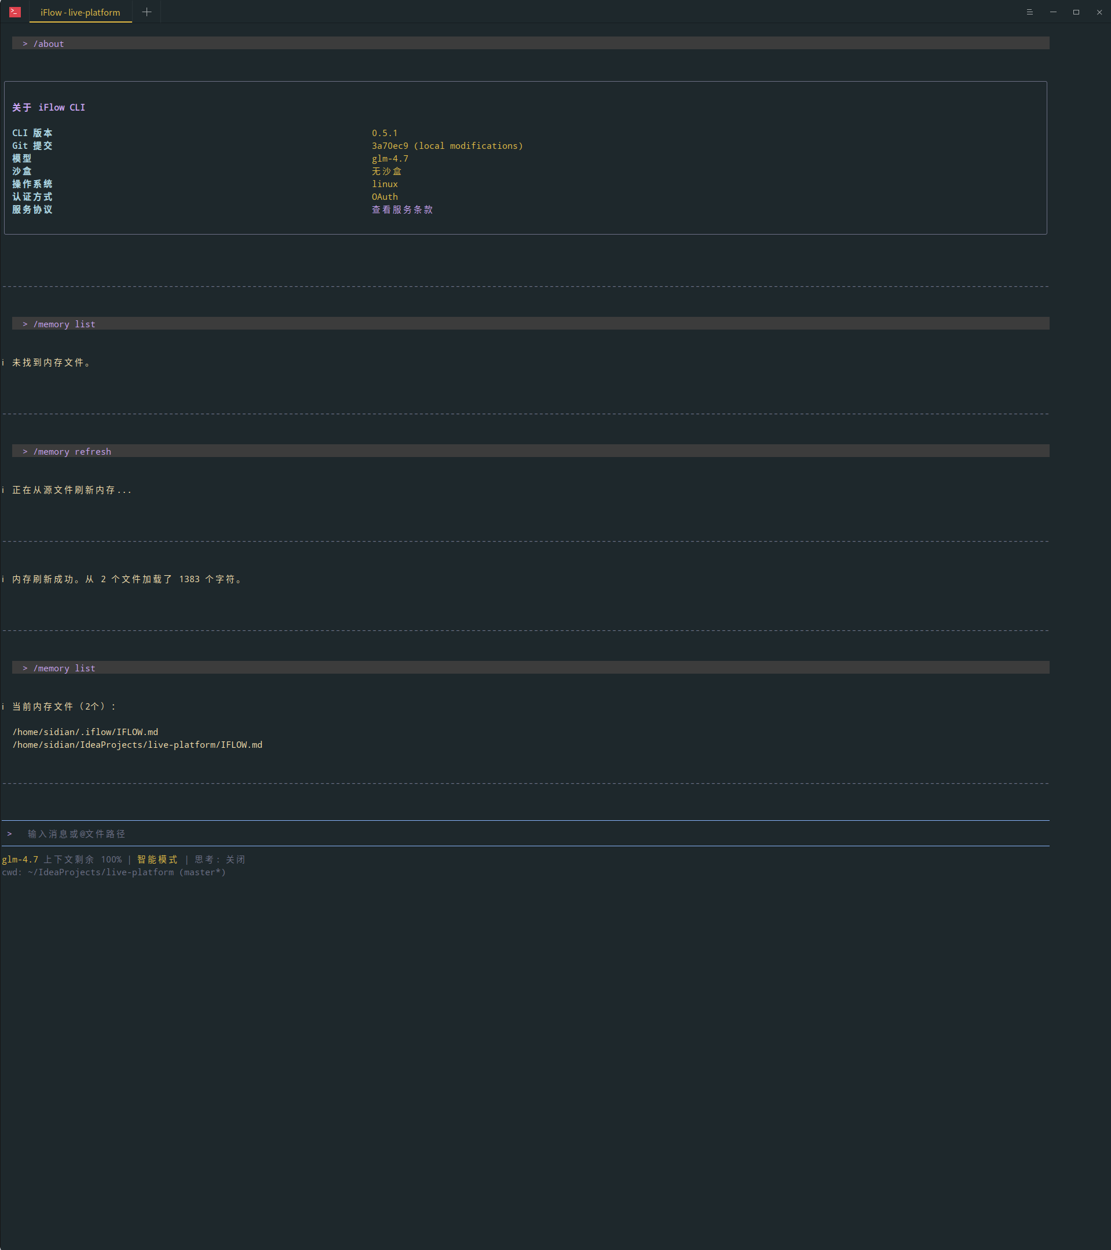The height and width of the screenshot is (1250, 1111).
Task: Click the /about command line
Action: [48, 44]
